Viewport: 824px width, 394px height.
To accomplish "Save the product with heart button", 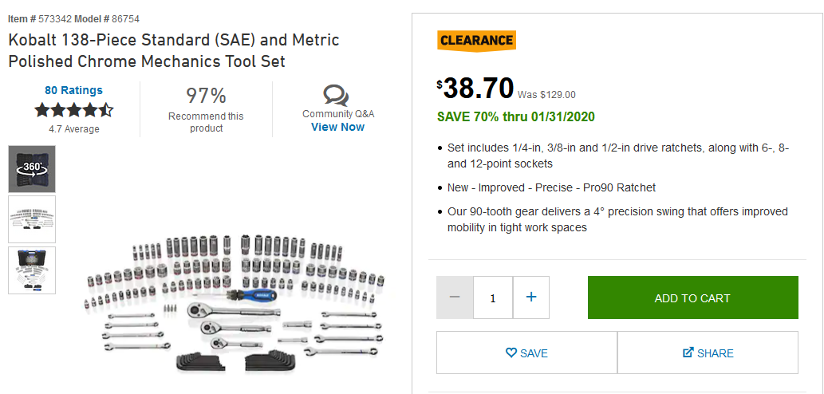I will coord(526,353).
